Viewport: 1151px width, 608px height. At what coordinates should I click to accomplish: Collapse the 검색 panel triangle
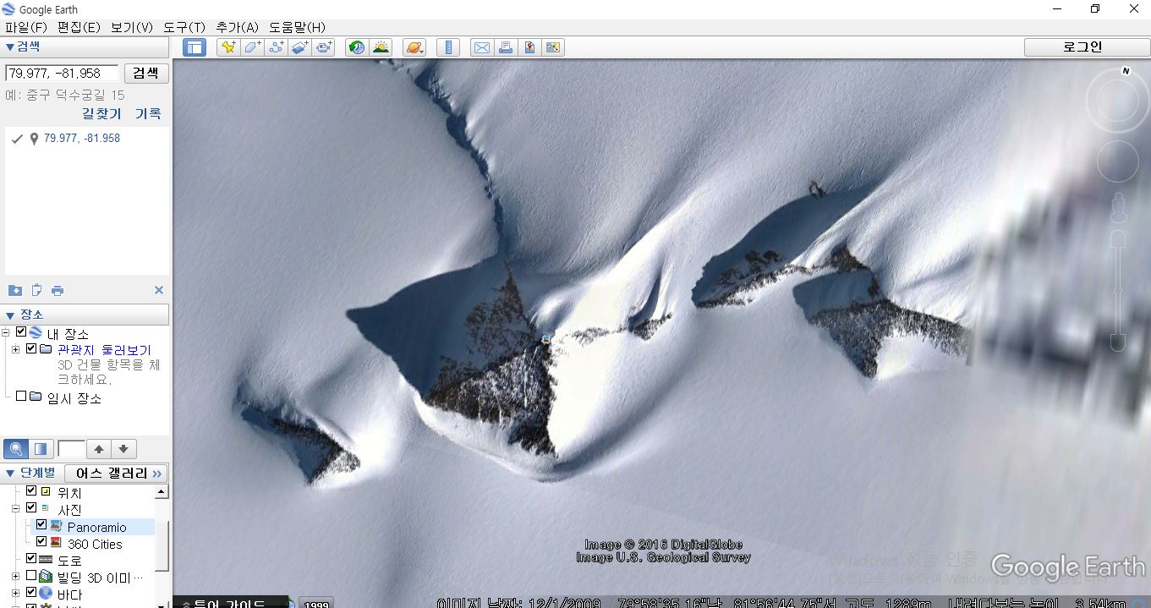10,47
